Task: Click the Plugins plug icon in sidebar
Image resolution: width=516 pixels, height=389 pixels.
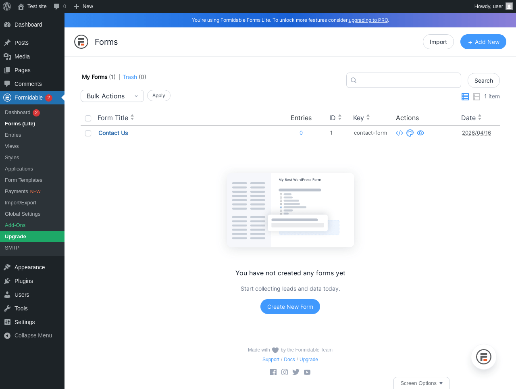Action: click(x=7, y=281)
